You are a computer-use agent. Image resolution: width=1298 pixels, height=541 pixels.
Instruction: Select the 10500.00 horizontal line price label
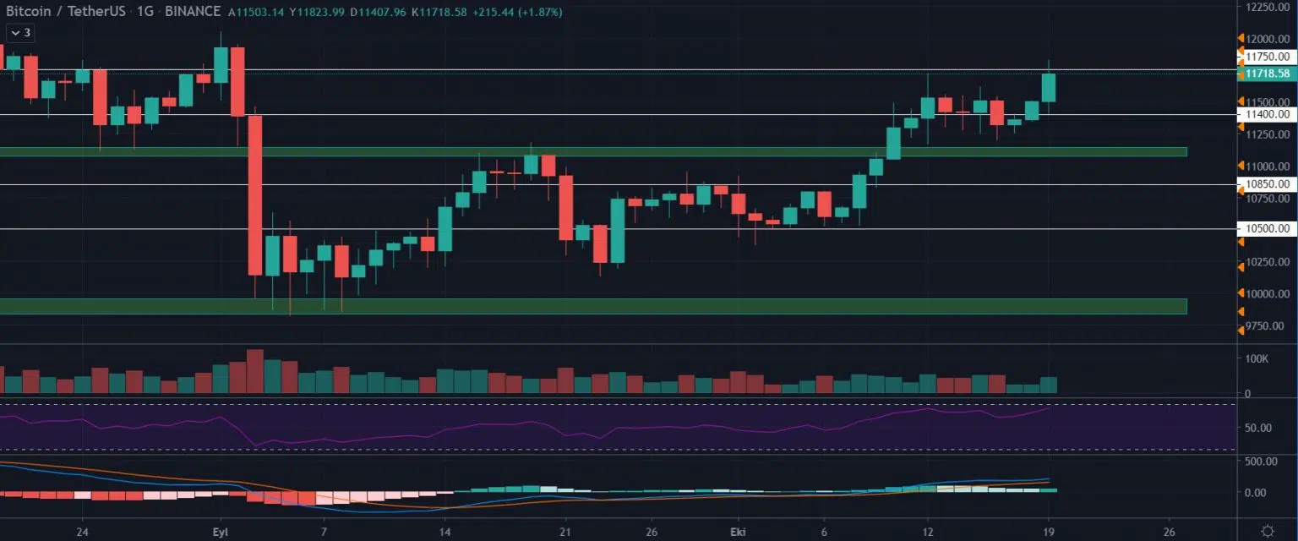[x=1266, y=228]
